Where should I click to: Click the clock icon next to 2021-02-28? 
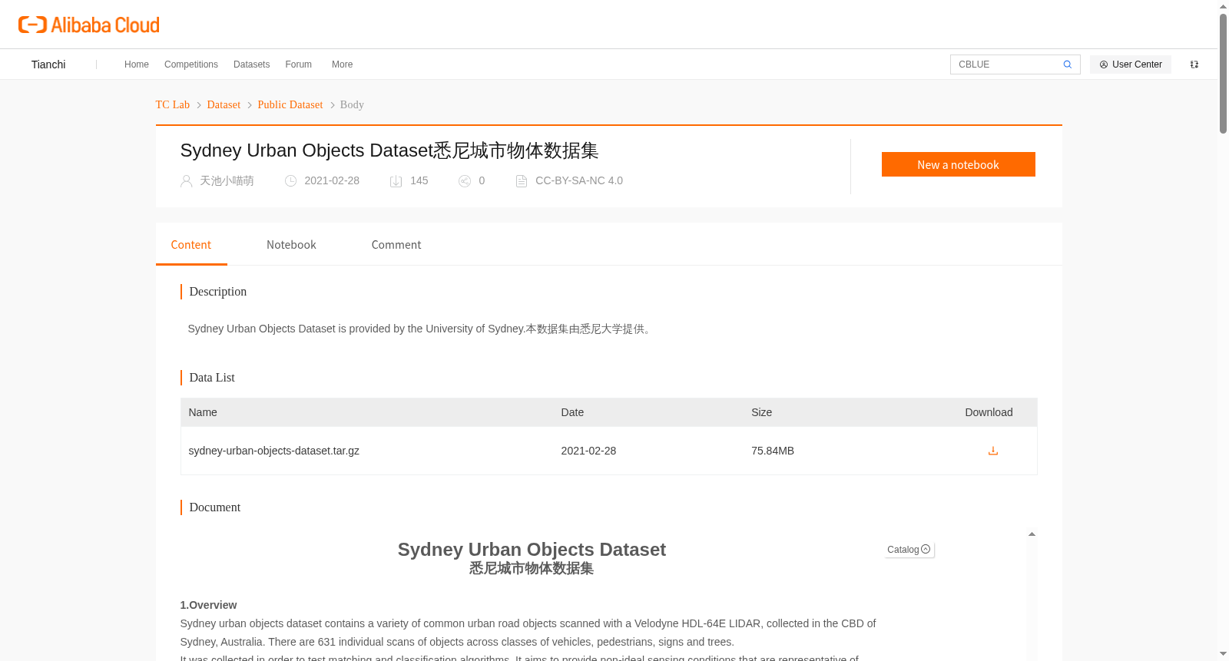(x=290, y=181)
